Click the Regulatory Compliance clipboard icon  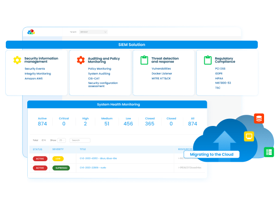(207, 60)
